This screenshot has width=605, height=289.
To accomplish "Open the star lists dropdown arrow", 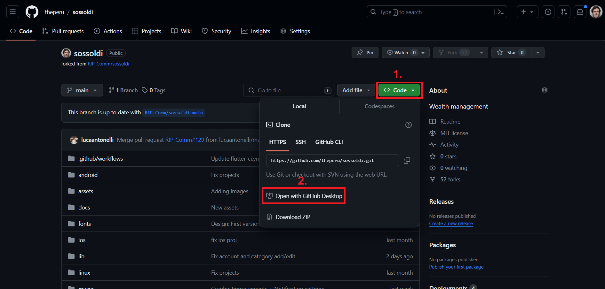I will click(x=538, y=53).
